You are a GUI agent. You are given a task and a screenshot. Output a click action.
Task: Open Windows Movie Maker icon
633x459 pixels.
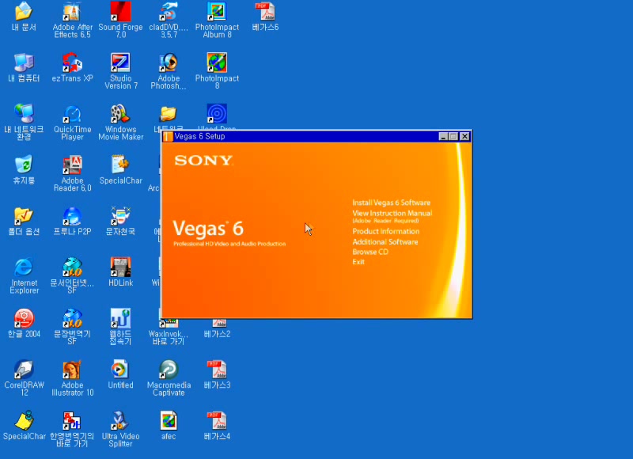click(120, 113)
